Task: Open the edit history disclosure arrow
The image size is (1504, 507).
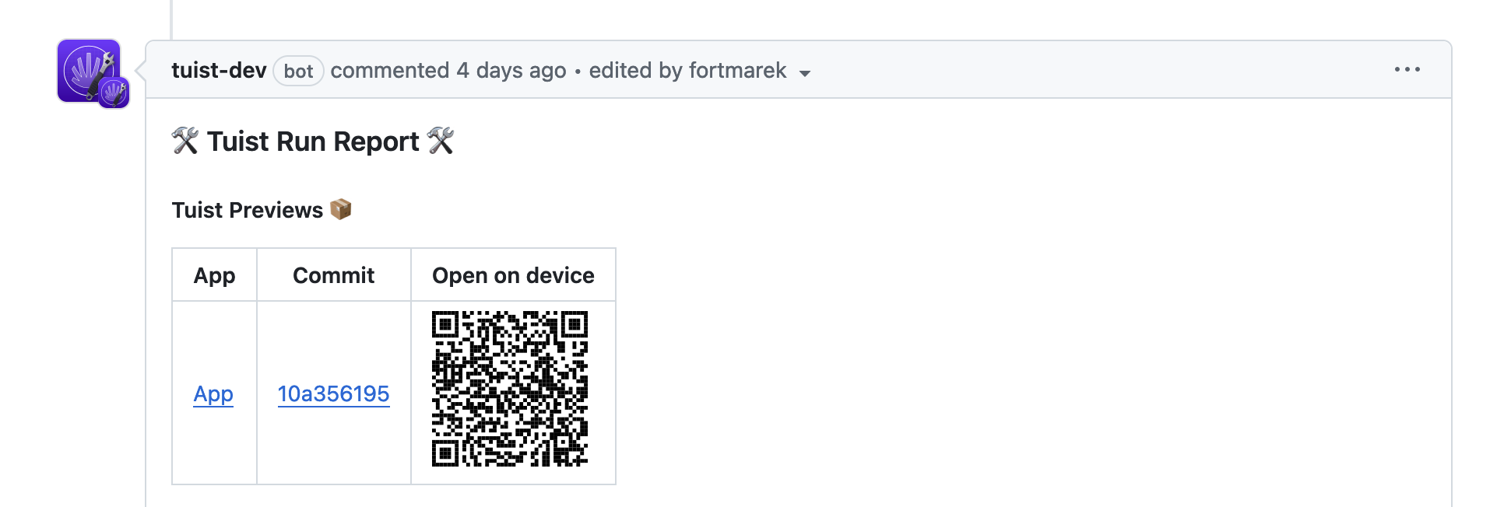Action: coord(806,74)
